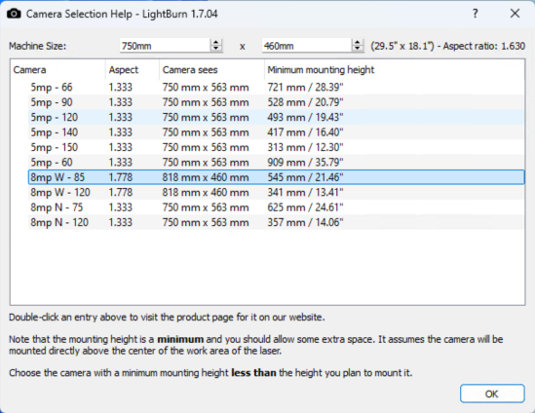This screenshot has height=413, width=535.
Task: Click the 1.333 aspect in 5mp - 66 row
Action: 121,88
